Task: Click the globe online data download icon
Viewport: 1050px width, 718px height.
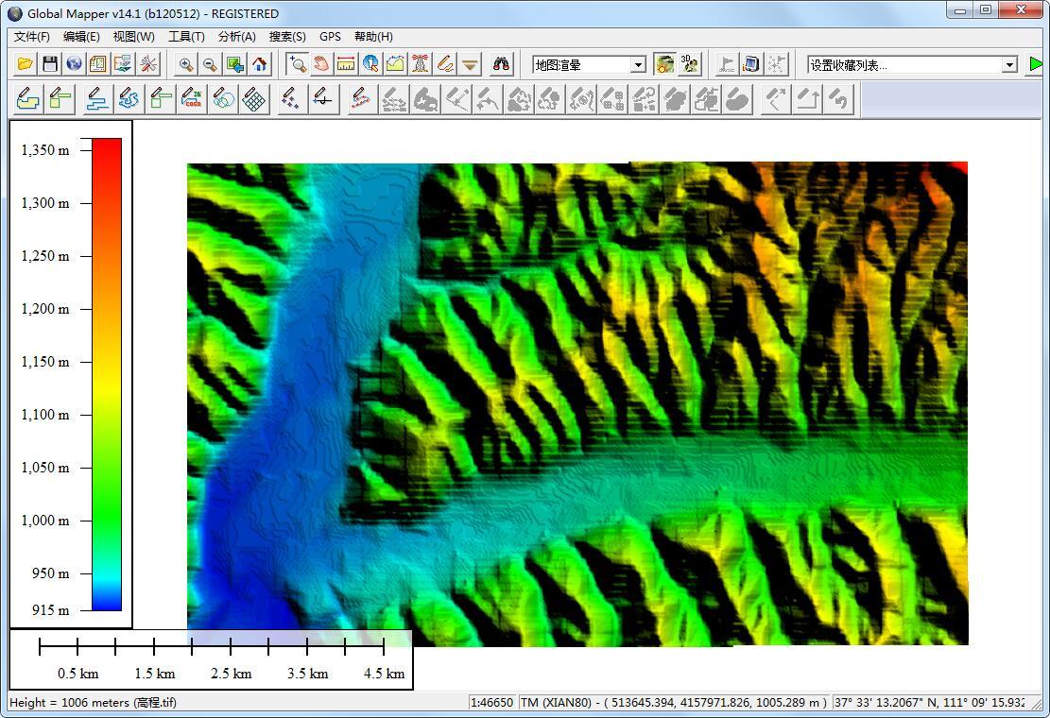Action: (x=75, y=64)
